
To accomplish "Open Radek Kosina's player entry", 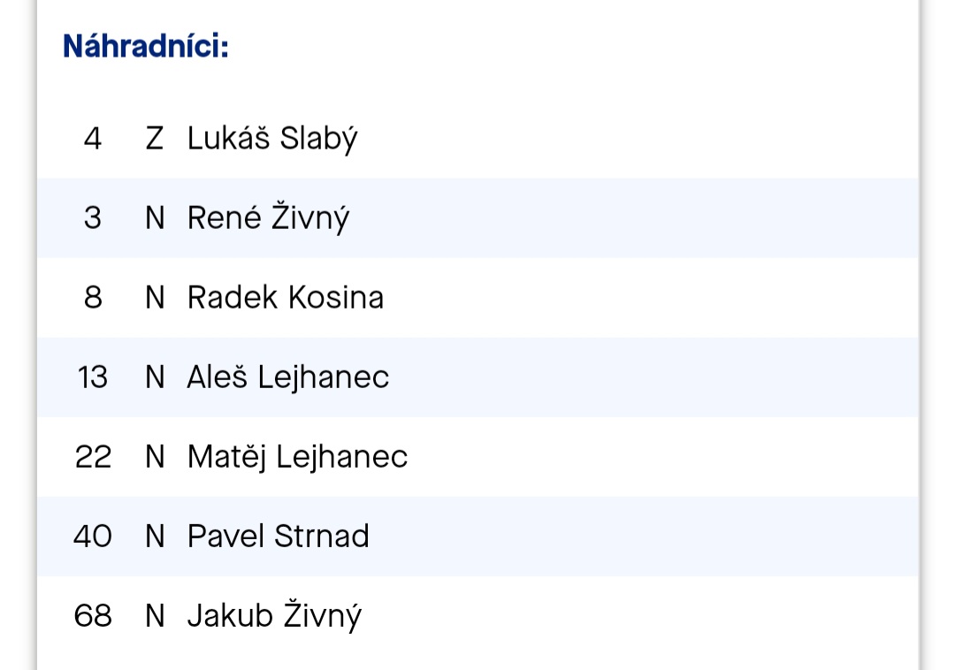I will coord(285,298).
